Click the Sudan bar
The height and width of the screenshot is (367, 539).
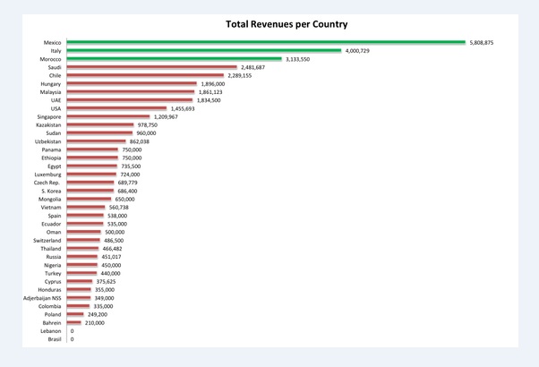click(x=99, y=133)
